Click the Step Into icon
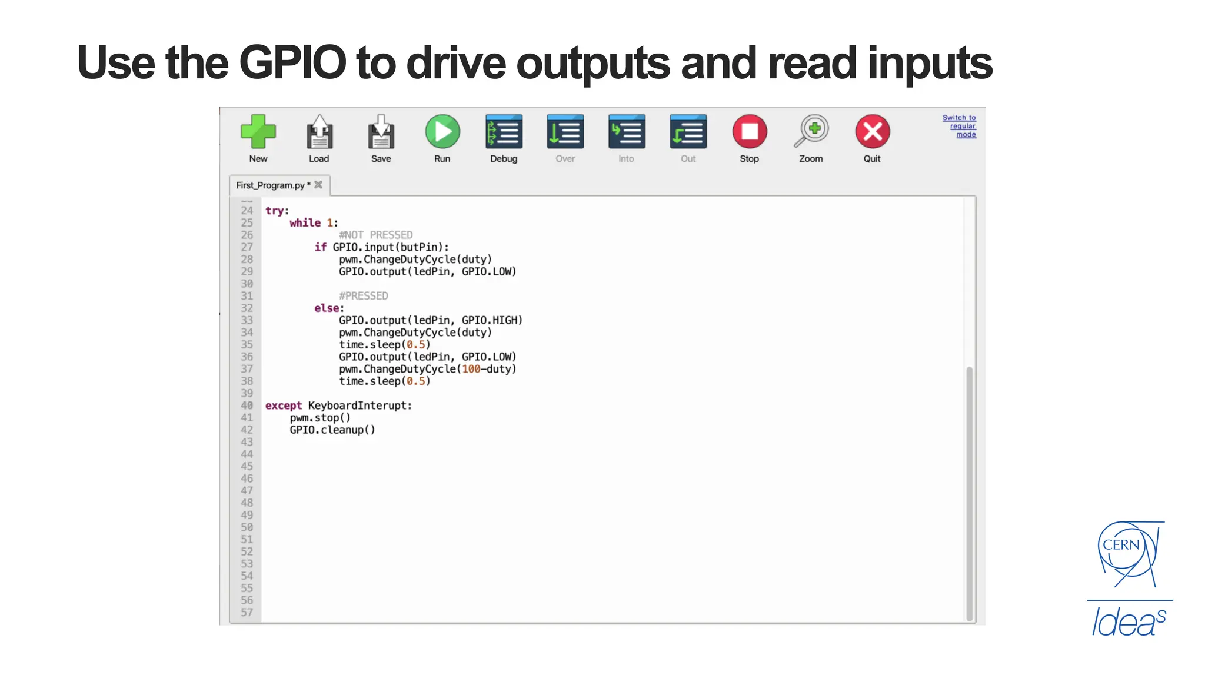 [x=627, y=131]
